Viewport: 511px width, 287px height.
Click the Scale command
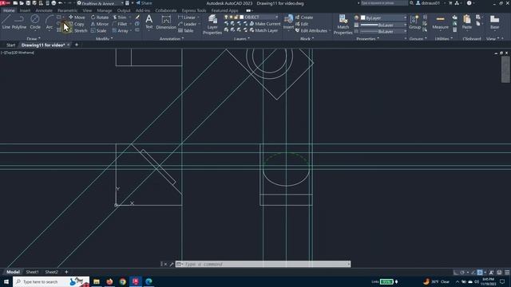(99, 30)
